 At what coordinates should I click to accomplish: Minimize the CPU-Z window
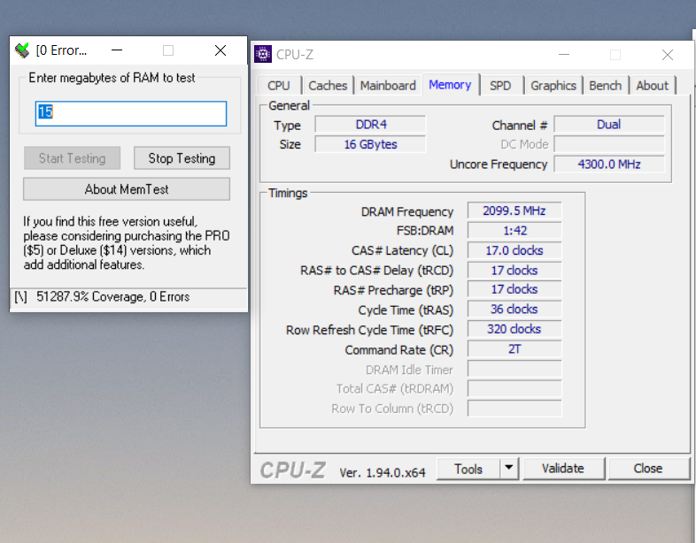coord(564,55)
